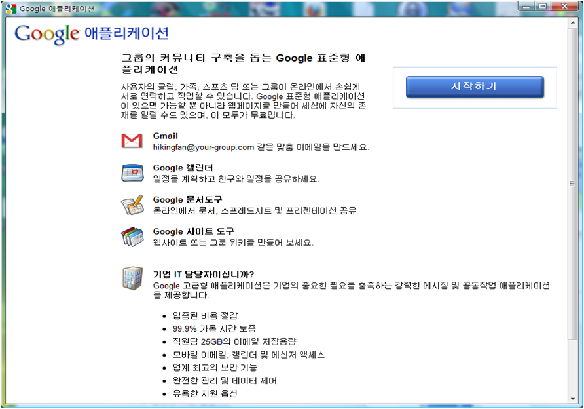Click the Google icon in the title bar

pos(10,9)
